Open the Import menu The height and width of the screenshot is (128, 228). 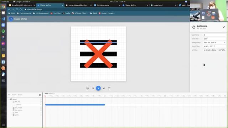[x=14, y=95]
